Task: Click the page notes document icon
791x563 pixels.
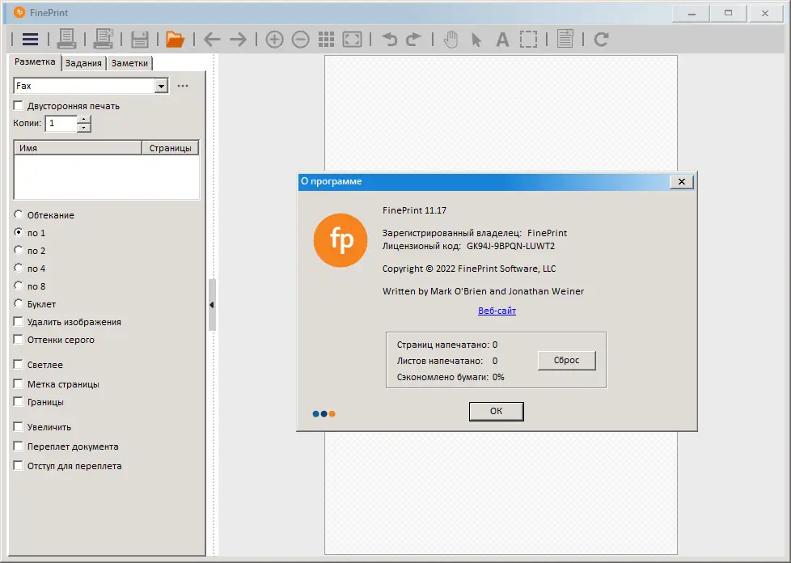Action: 565,39
